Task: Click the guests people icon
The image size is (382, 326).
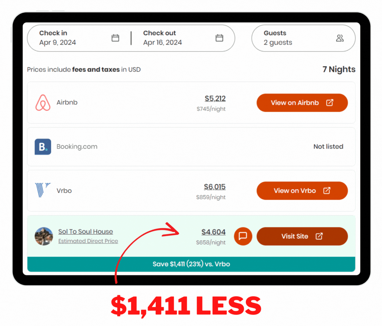Action: (340, 38)
